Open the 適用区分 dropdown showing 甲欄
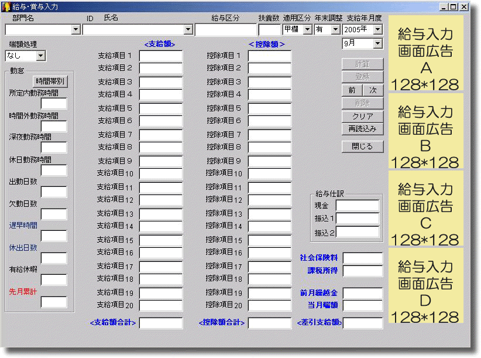The image size is (481, 358). (x=307, y=29)
